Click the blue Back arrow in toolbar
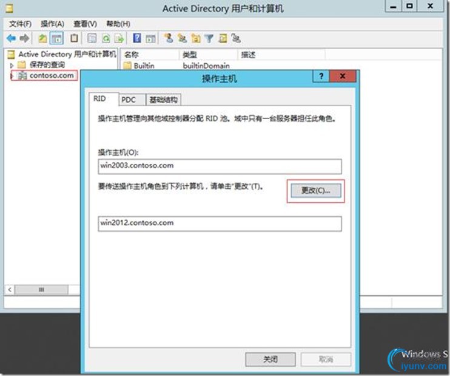 coord(11,38)
